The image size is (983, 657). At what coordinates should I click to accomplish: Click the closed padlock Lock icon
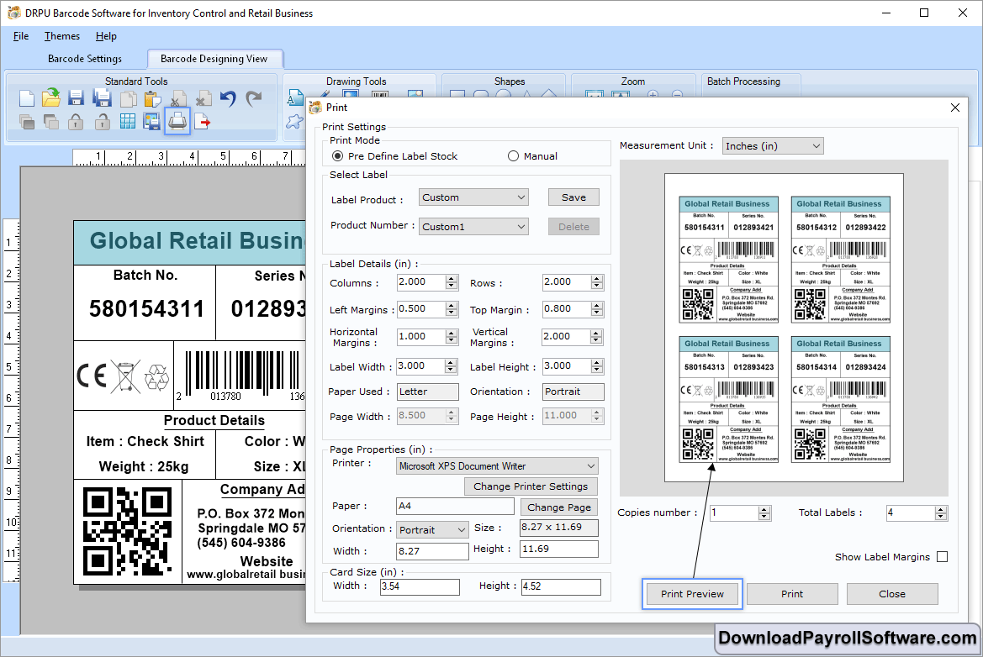[x=76, y=122]
